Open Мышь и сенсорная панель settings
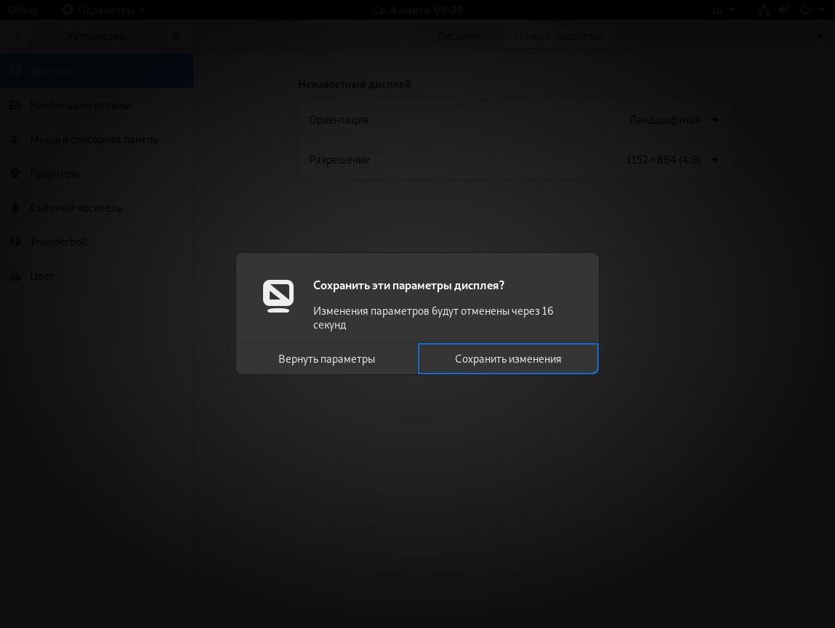835x628 pixels. pyautogui.click(x=94, y=139)
